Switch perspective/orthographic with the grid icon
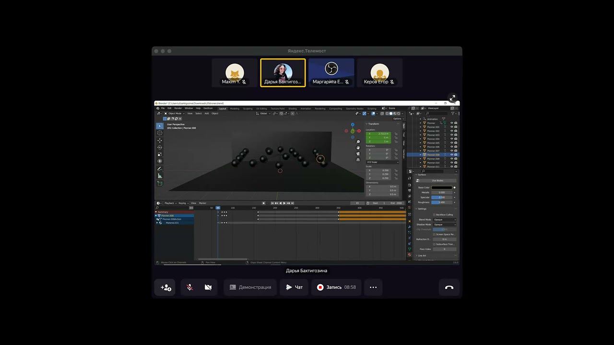Screen dimensions: 614x345 tap(358, 160)
